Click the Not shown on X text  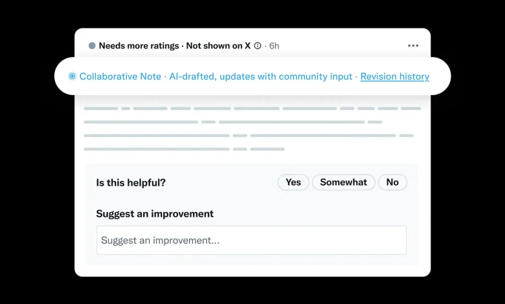(218, 46)
